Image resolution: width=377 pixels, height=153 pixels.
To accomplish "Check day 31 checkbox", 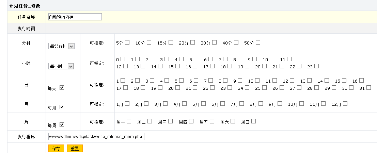I will pos(369,87).
